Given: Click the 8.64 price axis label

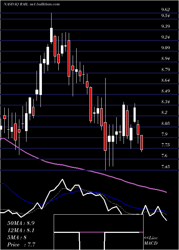Looking at the screenshot, I should 165,80.
